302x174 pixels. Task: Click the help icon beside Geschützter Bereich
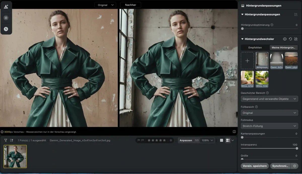click(268, 93)
